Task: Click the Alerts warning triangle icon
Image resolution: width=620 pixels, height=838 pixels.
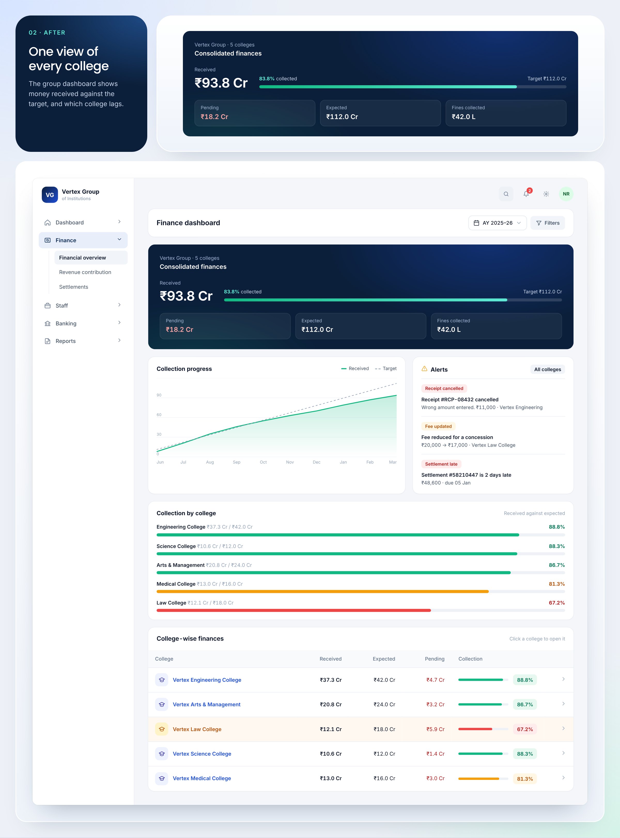Action: (x=424, y=369)
